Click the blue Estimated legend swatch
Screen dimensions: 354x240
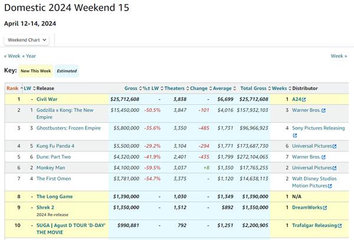pos(67,71)
